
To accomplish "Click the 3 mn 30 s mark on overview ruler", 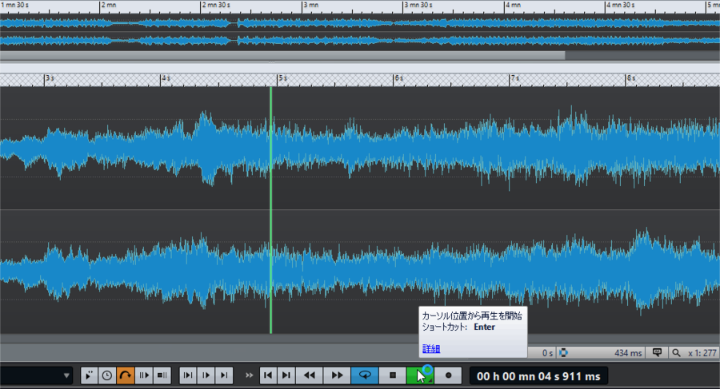I will tap(418, 5).
